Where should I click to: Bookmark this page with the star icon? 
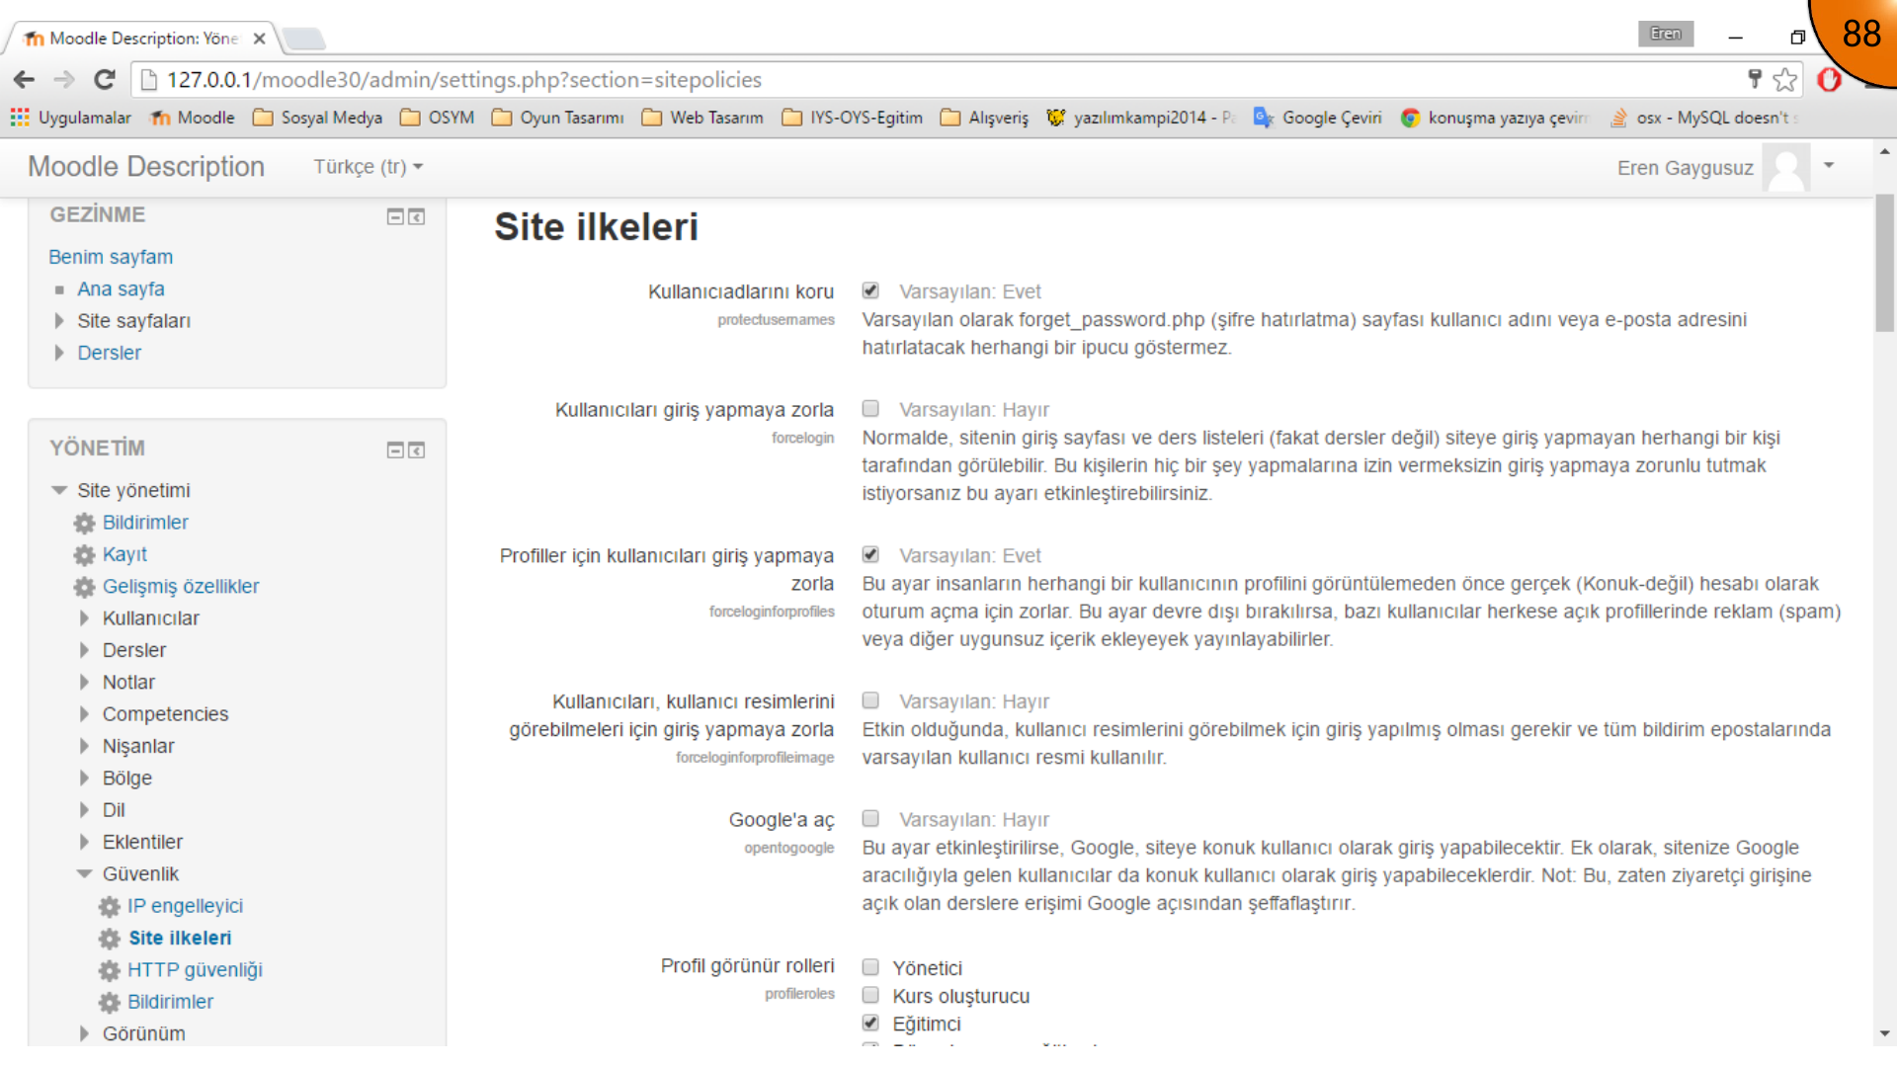tap(1784, 79)
